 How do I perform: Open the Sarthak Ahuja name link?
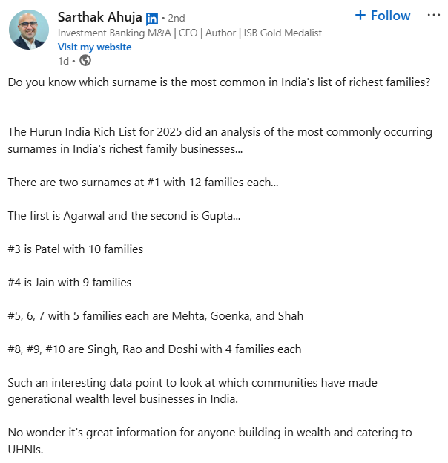[99, 17]
